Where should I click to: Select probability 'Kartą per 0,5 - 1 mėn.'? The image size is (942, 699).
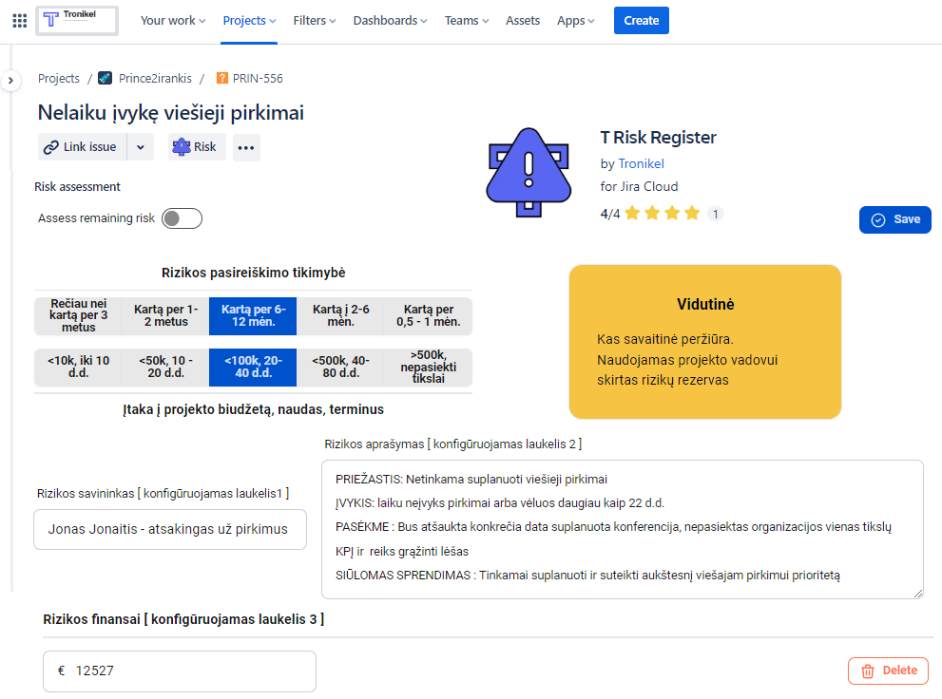429,315
